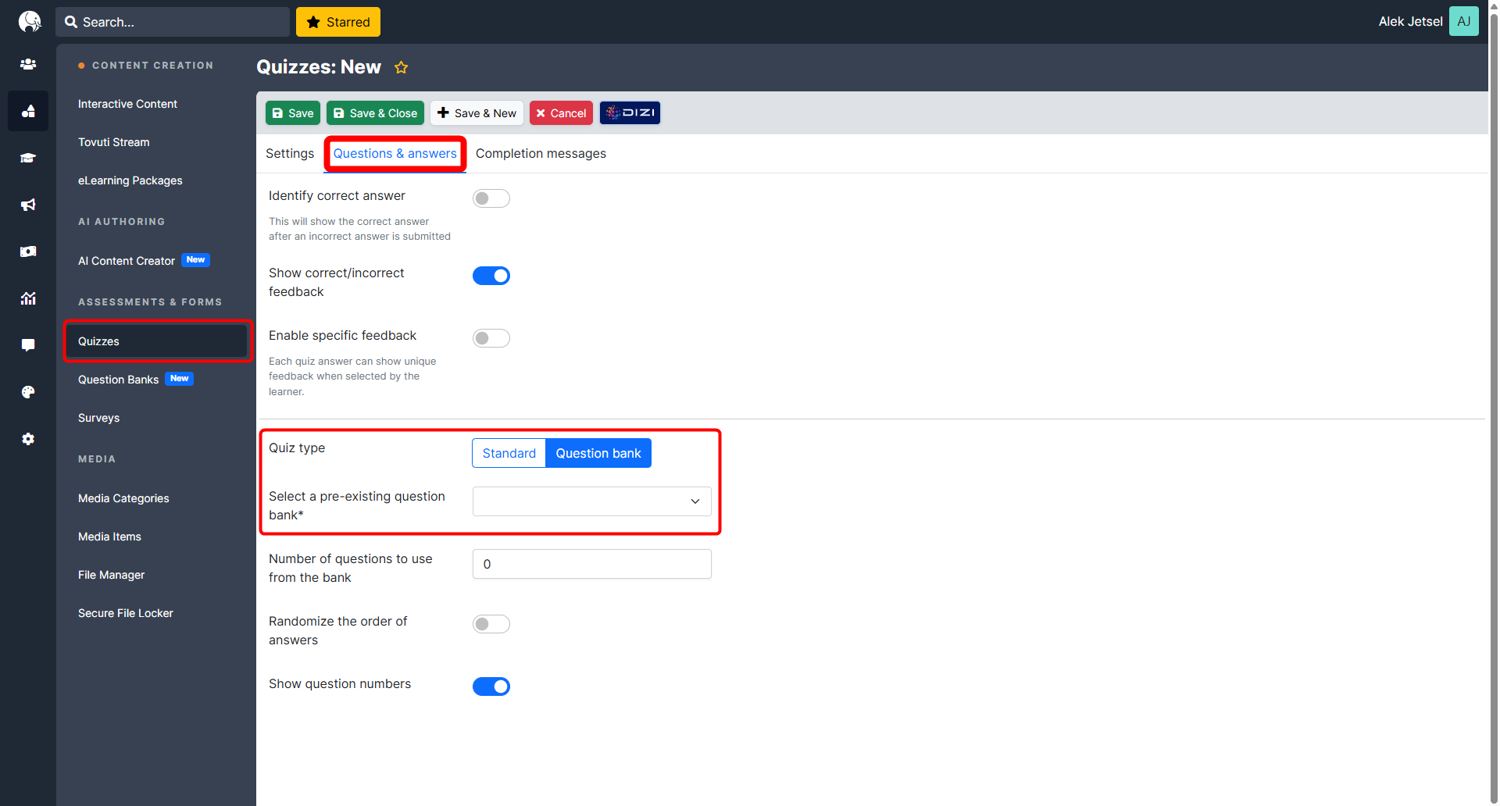The image size is (1500, 806).
Task: Switch to Questions & answers tab
Action: 395,153
